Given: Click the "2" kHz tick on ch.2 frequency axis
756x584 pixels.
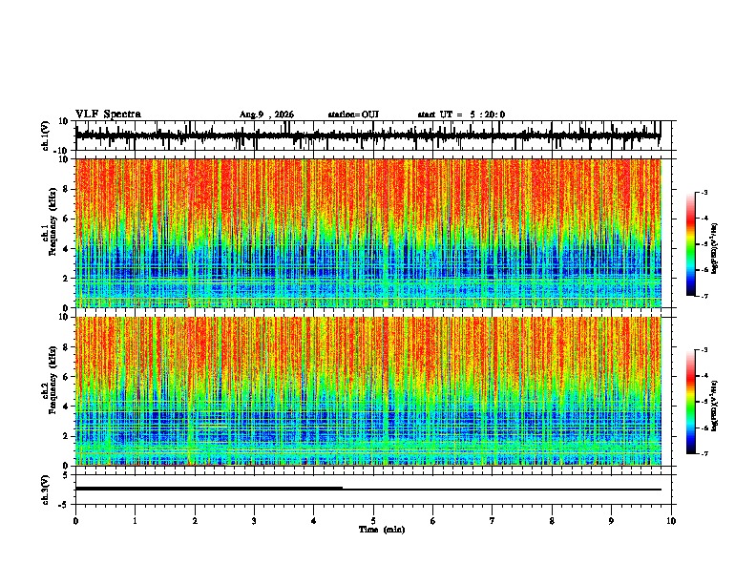Looking at the screenshot, I should point(67,436).
